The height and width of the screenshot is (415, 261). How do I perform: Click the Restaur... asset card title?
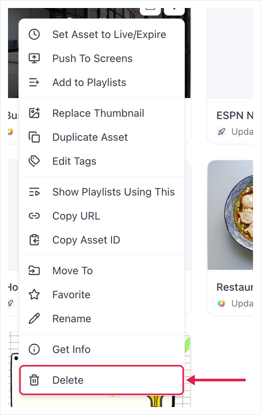coord(234,287)
